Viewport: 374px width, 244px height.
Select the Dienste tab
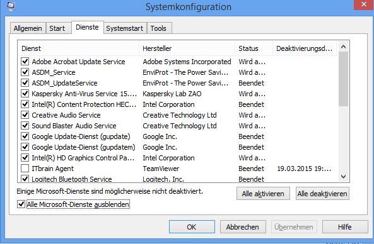(87, 27)
